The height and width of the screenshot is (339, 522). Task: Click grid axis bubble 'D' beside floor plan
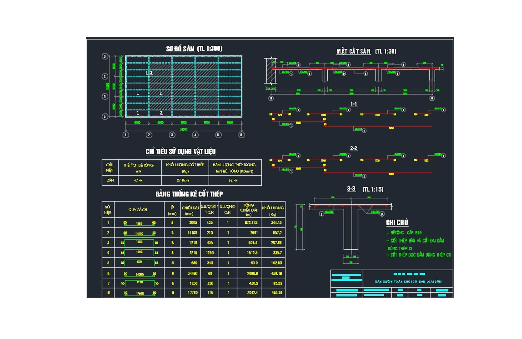[x=105, y=56]
